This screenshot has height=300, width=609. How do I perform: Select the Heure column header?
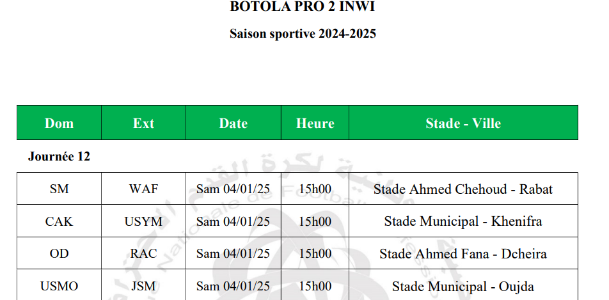(315, 123)
